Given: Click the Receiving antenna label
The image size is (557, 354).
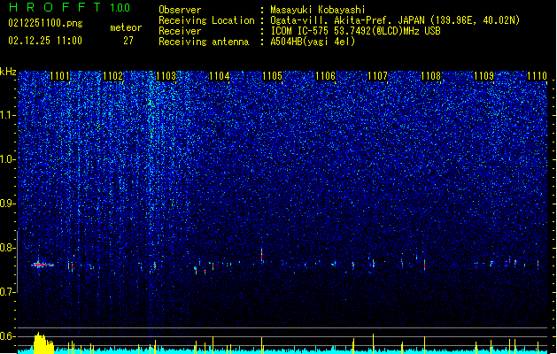Looking at the screenshot, I should (204, 42).
